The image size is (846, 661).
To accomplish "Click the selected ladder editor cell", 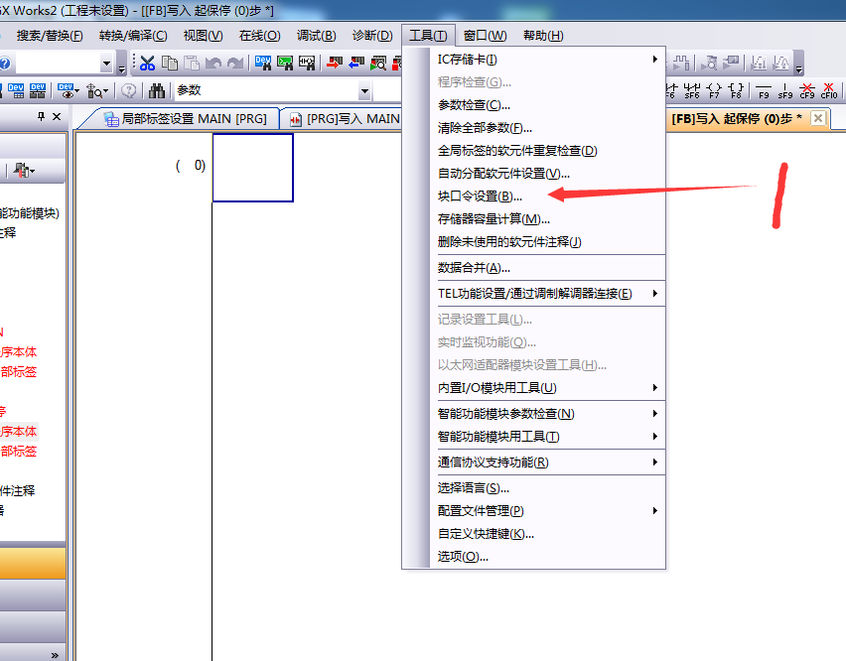I will click(252, 167).
